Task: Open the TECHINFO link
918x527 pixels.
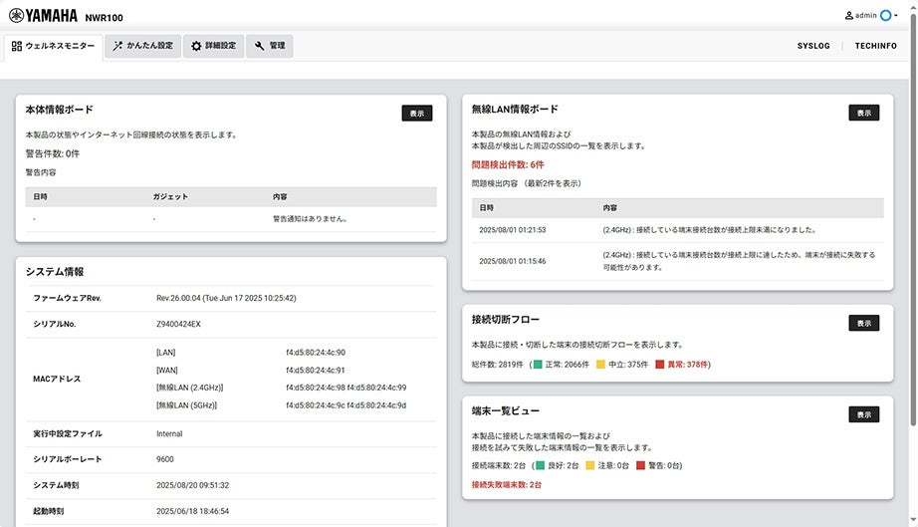Action: (x=875, y=46)
